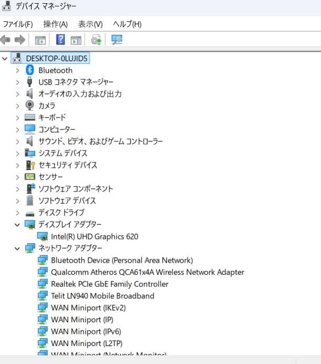This screenshot has height=364, width=321.
Task: Click the オーディオの入力および出力 speaker icon
Action: (29, 93)
